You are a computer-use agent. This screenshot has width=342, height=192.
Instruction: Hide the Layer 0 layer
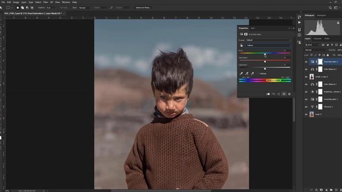[306, 114]
